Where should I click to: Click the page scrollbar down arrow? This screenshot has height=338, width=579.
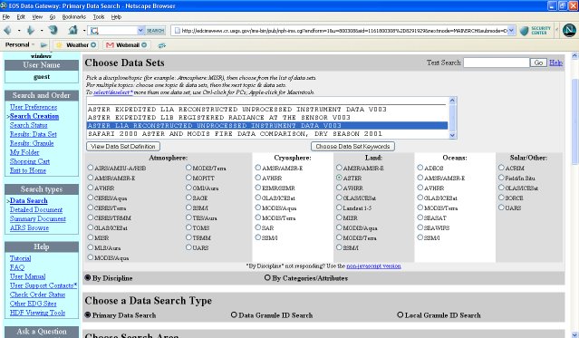(574, 334)
